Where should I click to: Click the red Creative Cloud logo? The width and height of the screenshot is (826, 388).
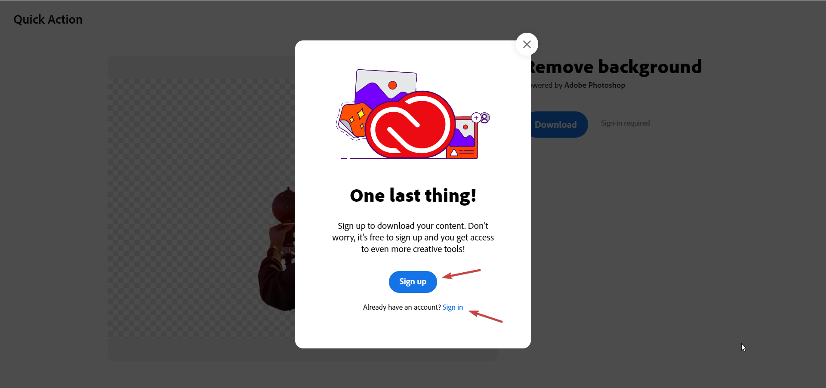coord(410,124)
